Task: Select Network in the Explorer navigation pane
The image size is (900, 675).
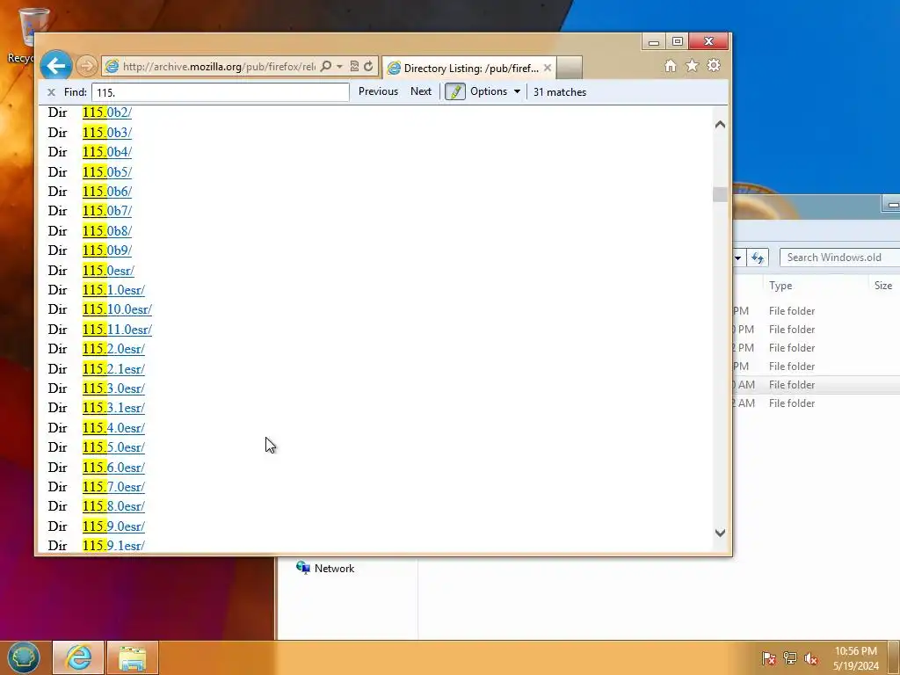Action: click(325, 569)
